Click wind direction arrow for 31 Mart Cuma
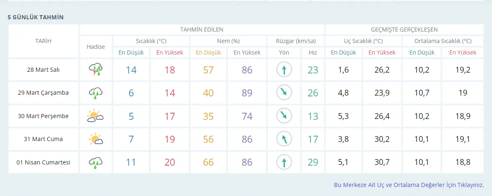 coord(284,139)
